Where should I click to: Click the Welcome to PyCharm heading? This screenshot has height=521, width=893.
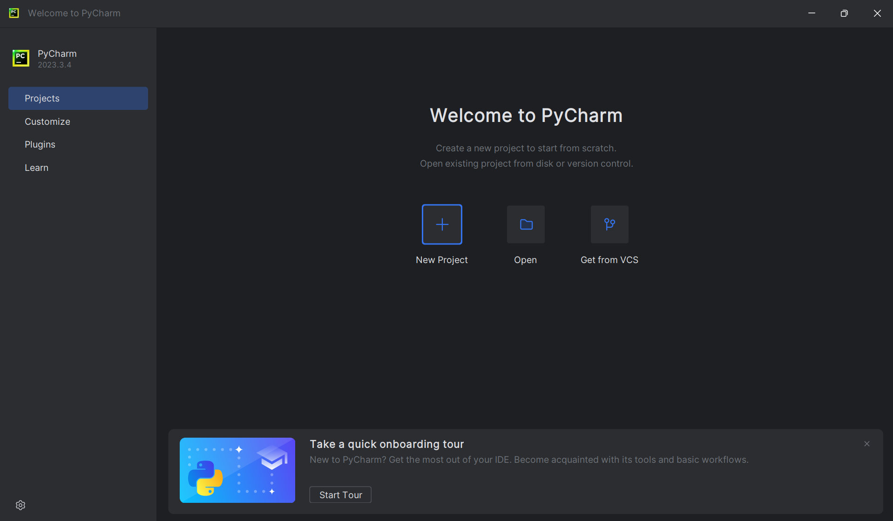tap(526, 115)
